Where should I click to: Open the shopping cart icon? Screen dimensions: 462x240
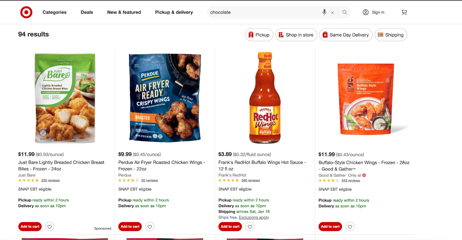coord(404,12)
